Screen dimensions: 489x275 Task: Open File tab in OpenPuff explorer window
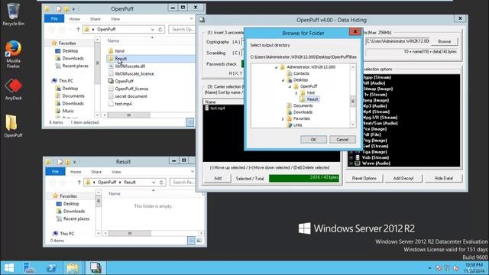tap(54, 18)
